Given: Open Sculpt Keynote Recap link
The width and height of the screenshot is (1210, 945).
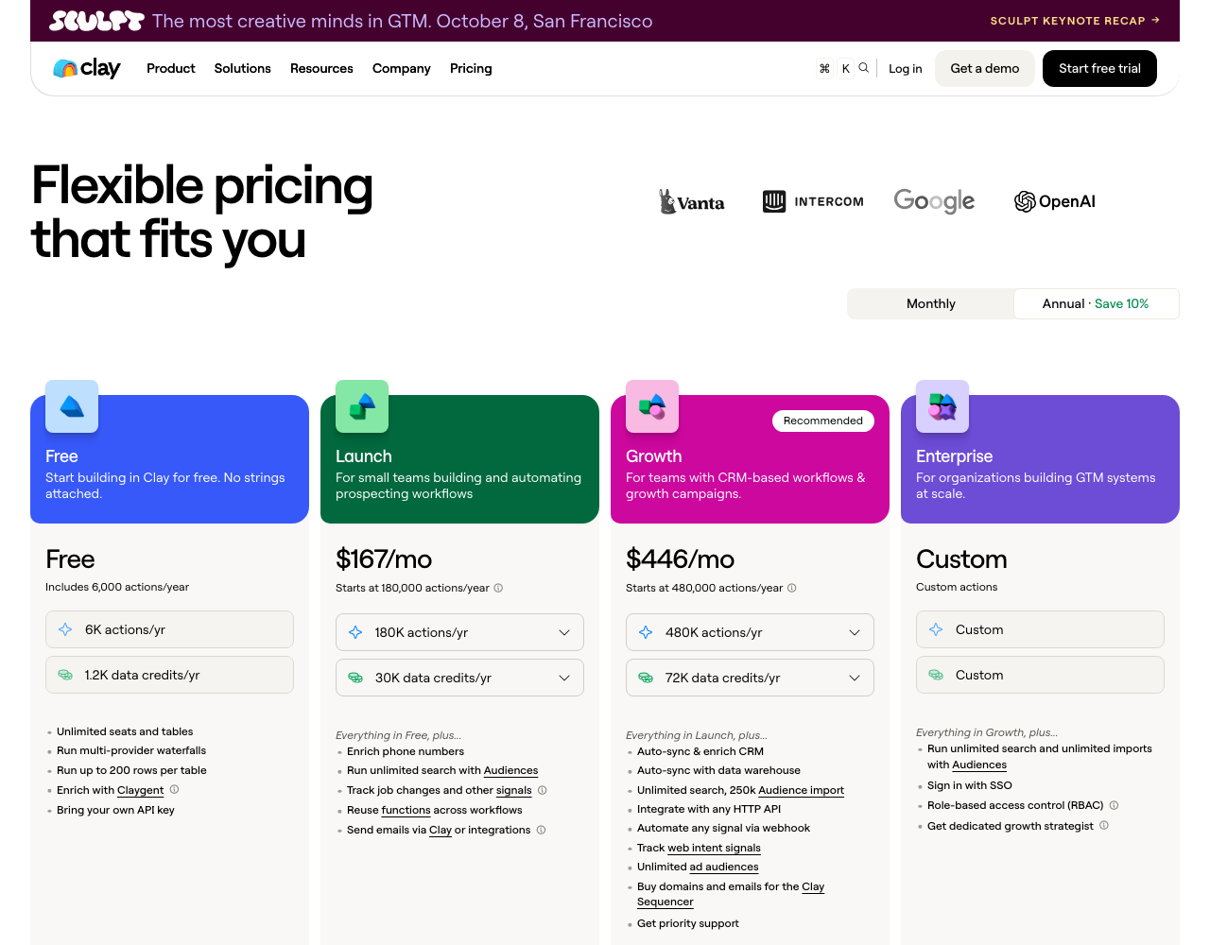Looking at the screenshot, I should [x=1075, y=20].
